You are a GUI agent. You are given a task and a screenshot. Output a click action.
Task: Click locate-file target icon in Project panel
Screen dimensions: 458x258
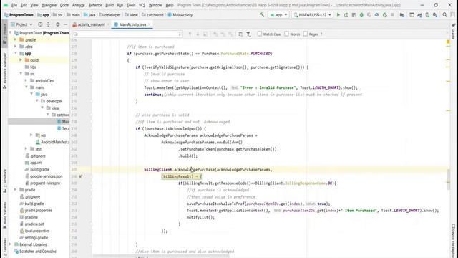coord(40,24)
